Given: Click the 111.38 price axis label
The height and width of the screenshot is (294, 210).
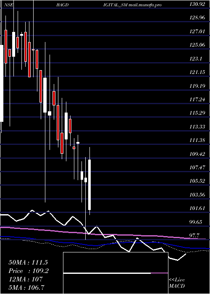Looking at the screenshot, I should (x=197, y=140).
